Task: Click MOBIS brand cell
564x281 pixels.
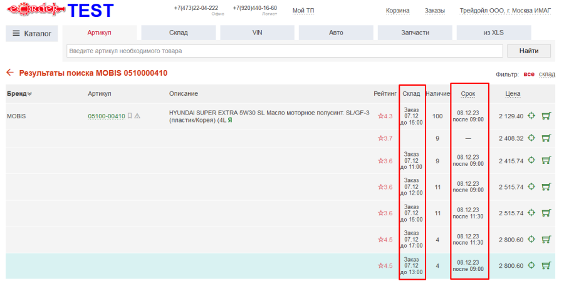Action: [16, 116]
